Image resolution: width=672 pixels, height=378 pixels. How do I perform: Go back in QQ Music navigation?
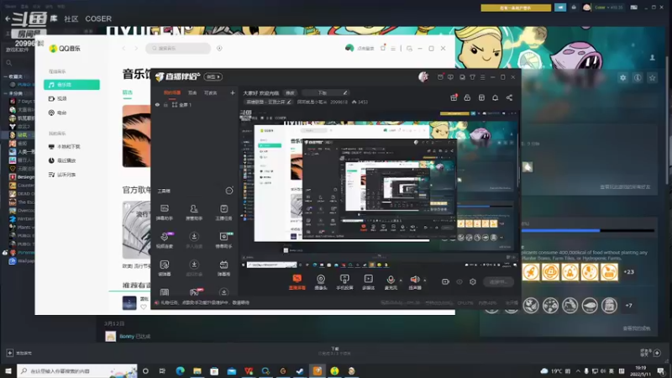click(x=123, y=49)
